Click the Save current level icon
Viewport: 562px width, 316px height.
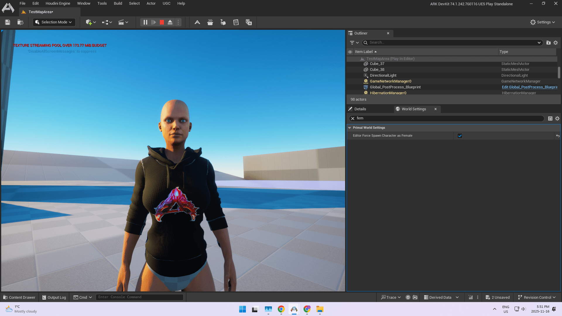tap(8, 22)
